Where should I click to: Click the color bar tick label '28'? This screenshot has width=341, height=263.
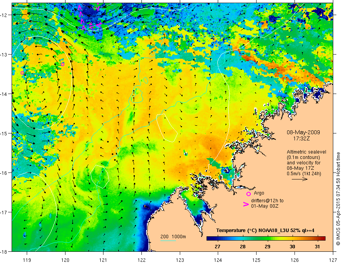coord(243,246)
